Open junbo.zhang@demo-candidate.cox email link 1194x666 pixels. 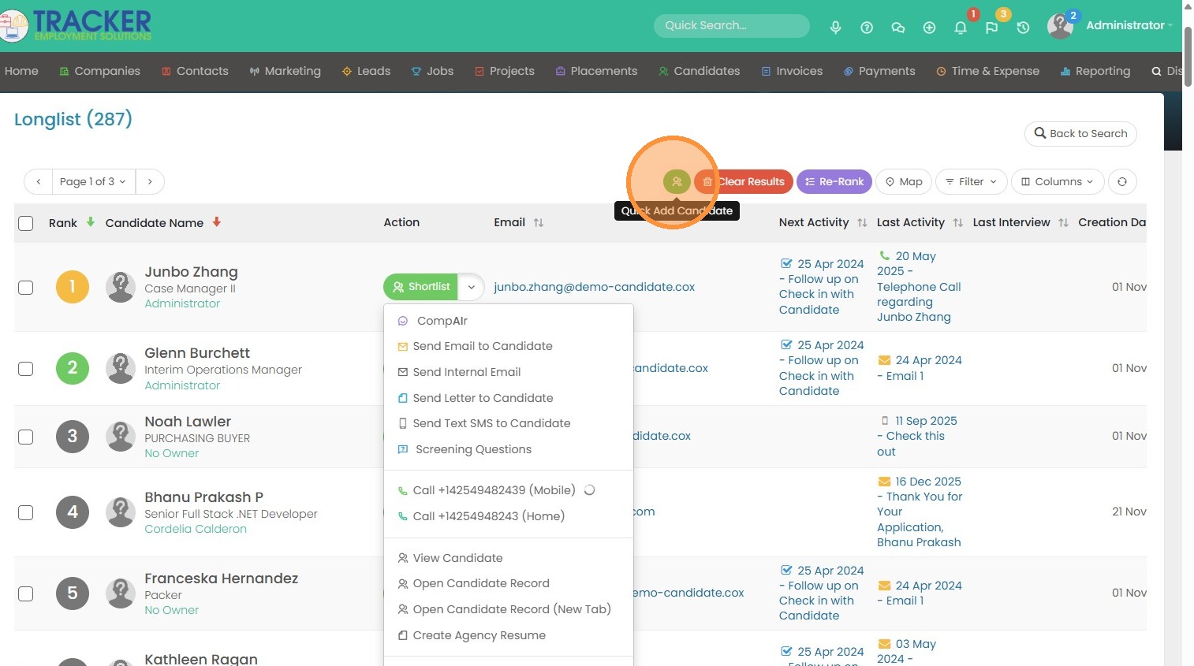(594, 287)
